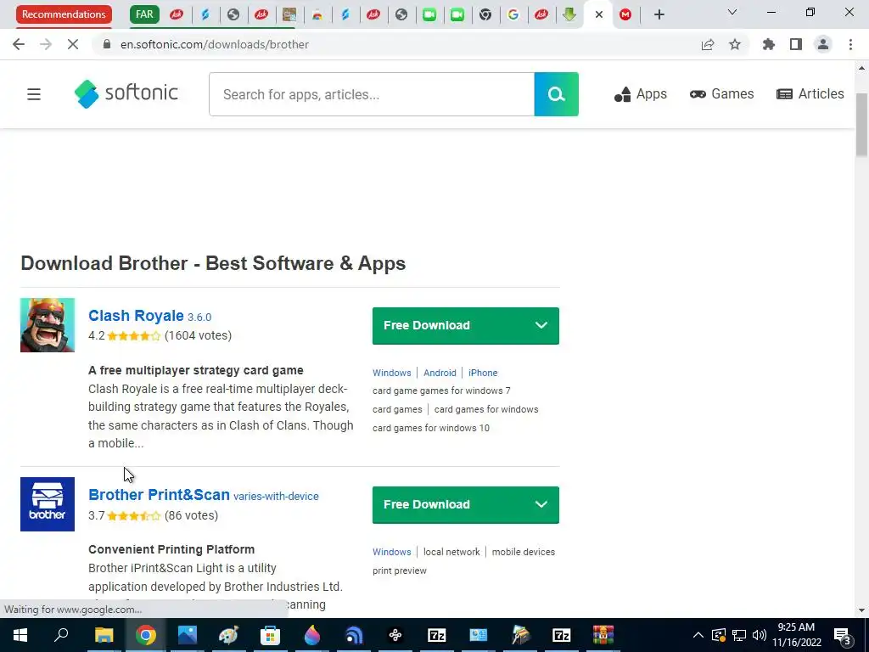
Task: Go back to the previous page
Action: 19,44
